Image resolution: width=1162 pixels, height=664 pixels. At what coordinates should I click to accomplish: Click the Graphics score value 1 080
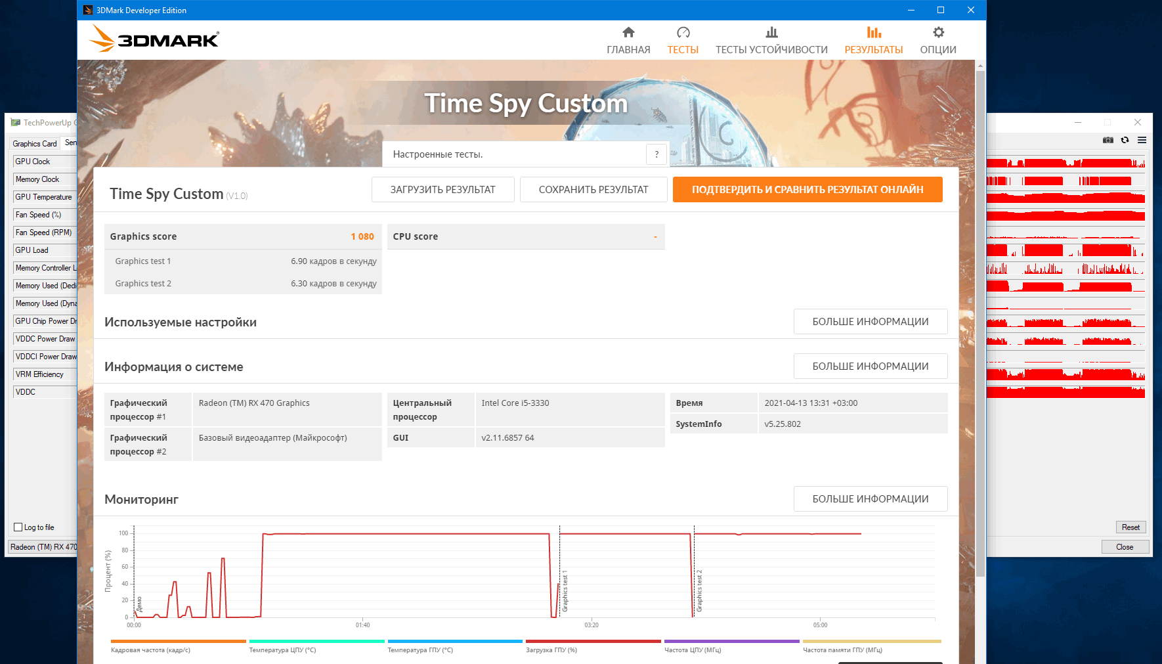362,236
